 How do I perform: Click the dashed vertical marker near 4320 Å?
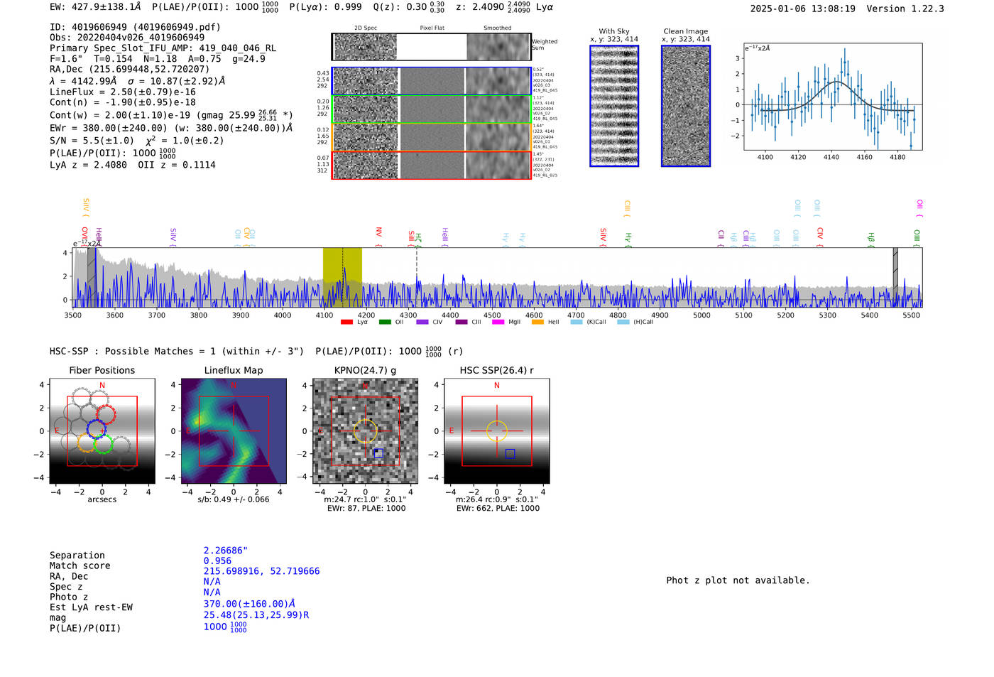(x=417, y=277)
